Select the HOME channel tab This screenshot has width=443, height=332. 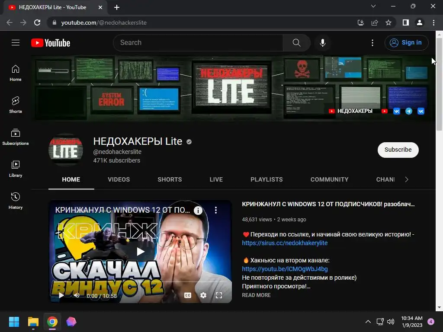coord(71,179)
